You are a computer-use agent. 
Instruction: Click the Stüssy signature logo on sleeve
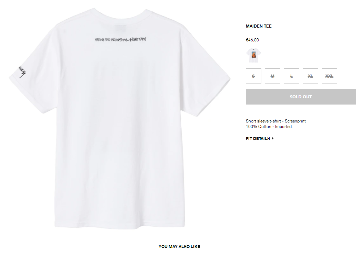pos(22,72)
